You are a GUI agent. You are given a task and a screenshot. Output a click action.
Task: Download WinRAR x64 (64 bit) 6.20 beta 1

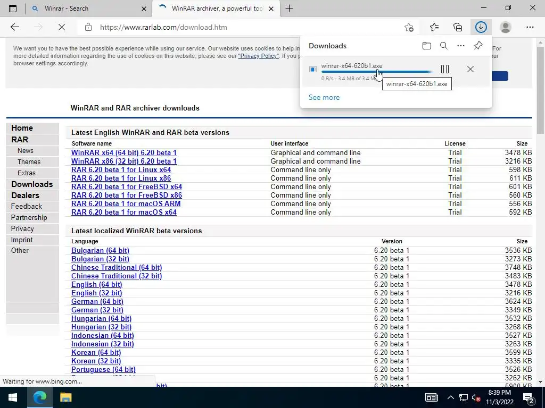(x=123, y=152)
